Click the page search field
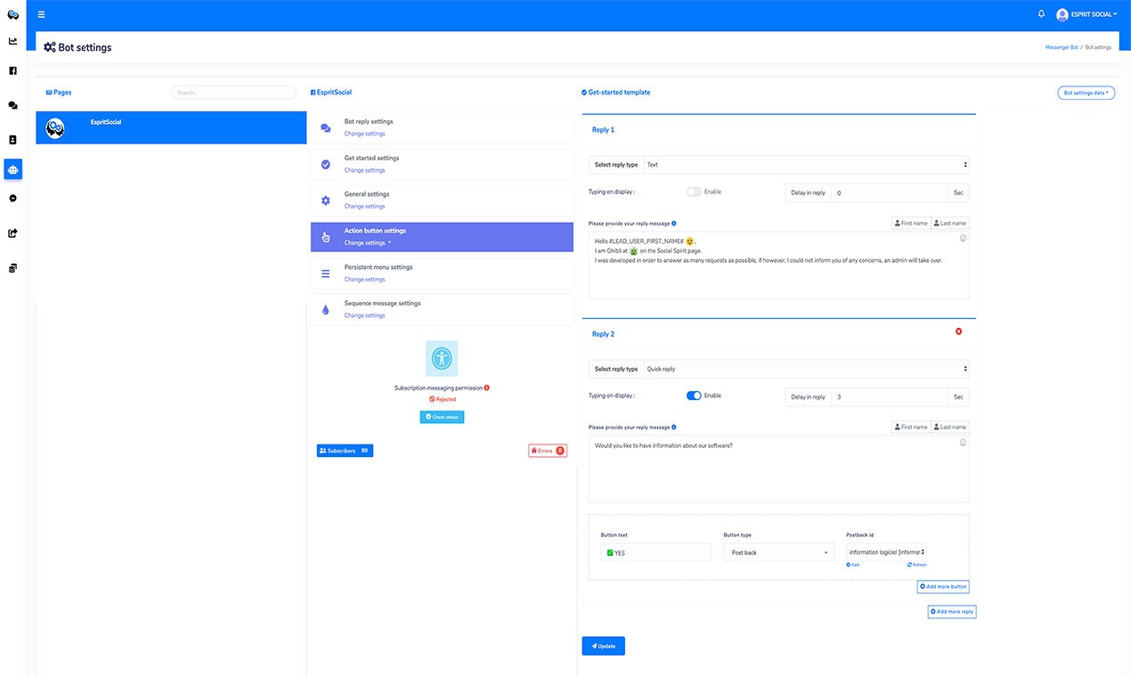Screen dimensions: 1131x677 click(233, 93)
